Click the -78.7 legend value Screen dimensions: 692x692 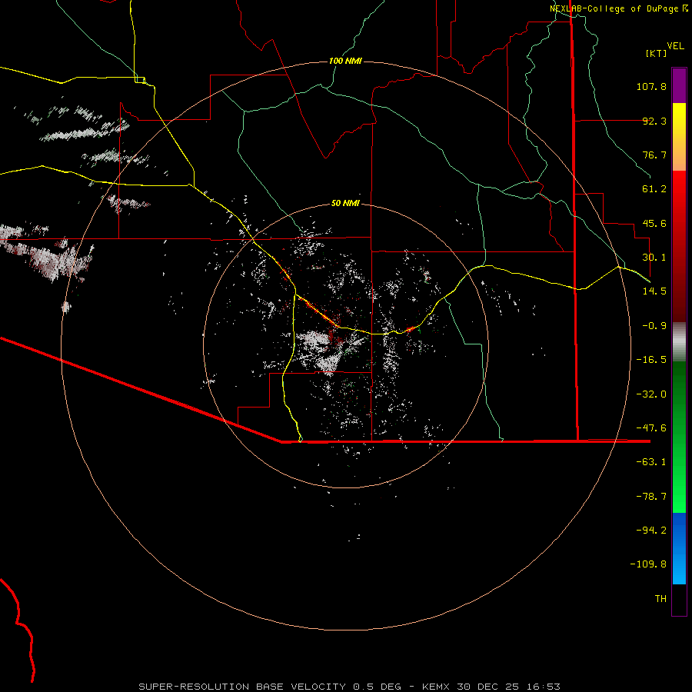click(x=651, y=497)
